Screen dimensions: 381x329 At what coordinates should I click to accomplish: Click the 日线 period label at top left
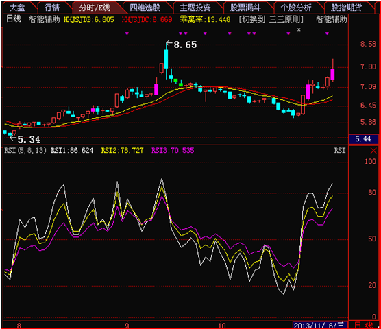[x=14, y=19]
